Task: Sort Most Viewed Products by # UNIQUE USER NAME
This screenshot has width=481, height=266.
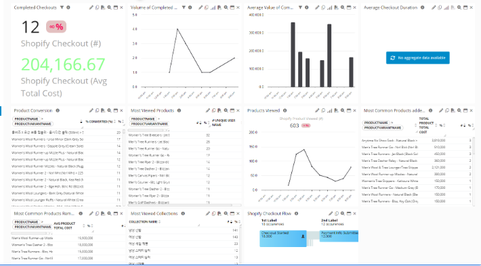Action: point(224,123)
